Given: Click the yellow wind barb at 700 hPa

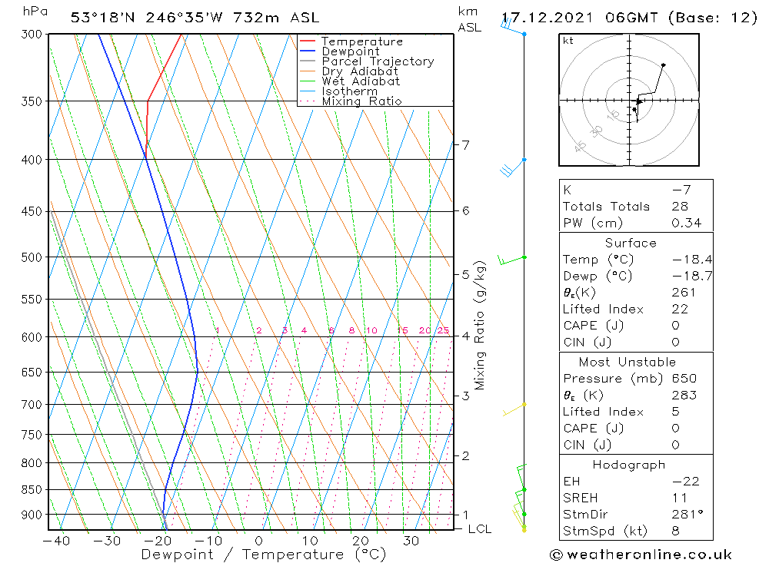Looking at the screenshot, I should 514,409.
